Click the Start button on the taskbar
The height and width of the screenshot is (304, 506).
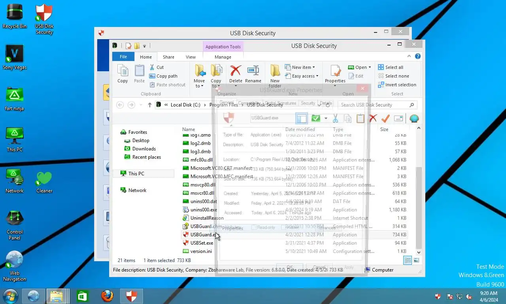[x=10, y=296]
